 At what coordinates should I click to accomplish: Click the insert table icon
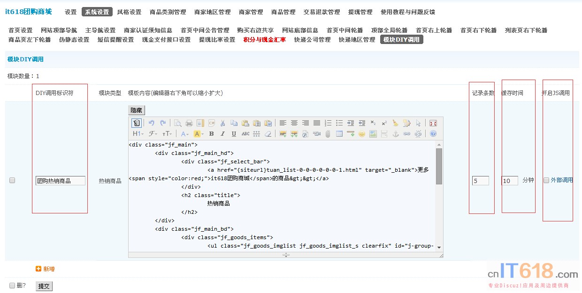pos(339,134)
